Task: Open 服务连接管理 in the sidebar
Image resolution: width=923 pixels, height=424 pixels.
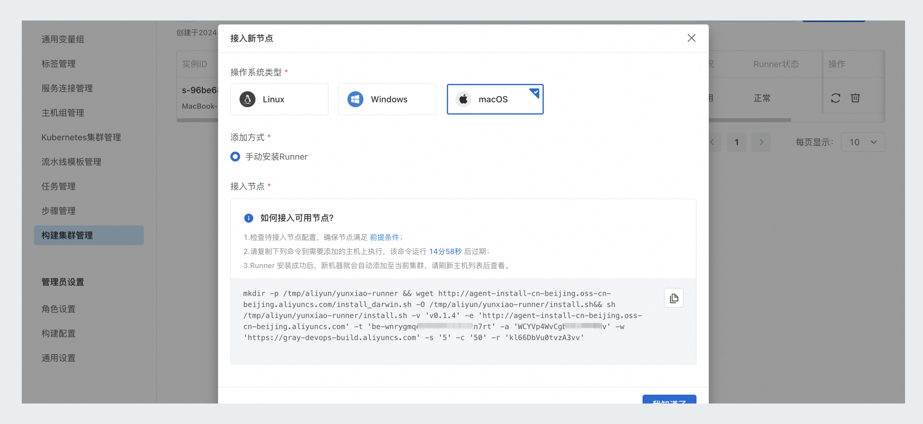Action: 67,88
